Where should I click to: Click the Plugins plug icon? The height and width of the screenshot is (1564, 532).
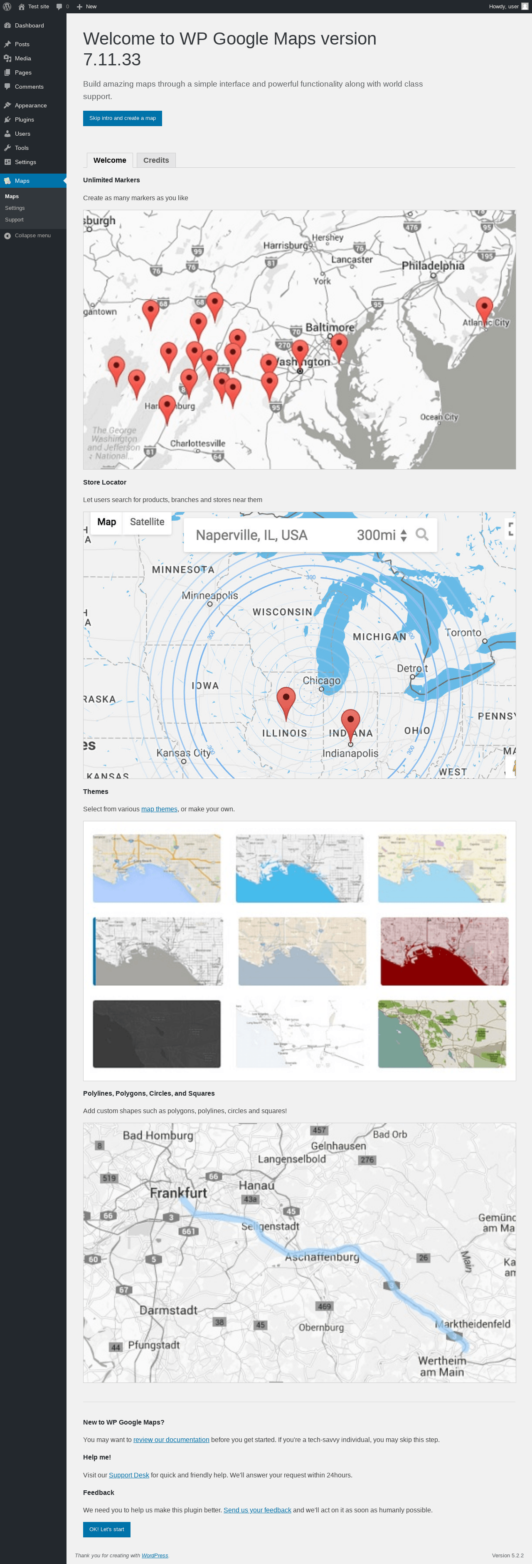click(7, 119)
